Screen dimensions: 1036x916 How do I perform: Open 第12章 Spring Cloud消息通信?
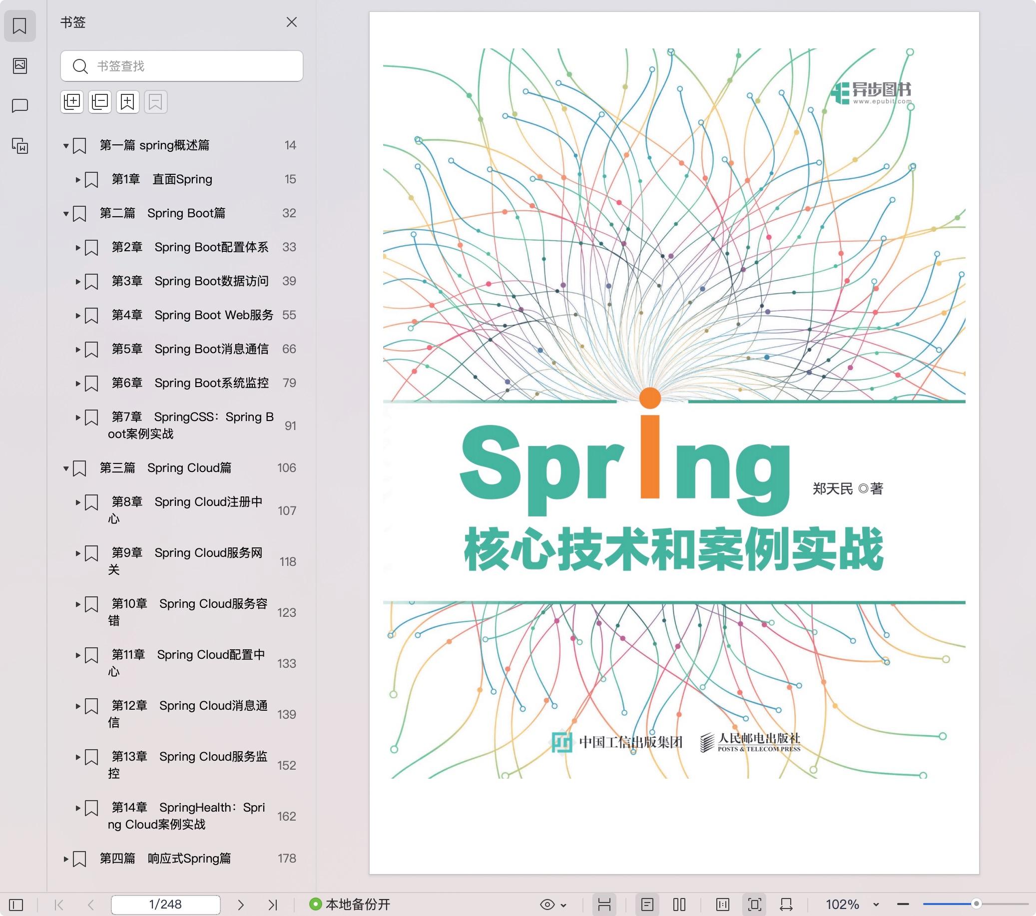[187, 714]
